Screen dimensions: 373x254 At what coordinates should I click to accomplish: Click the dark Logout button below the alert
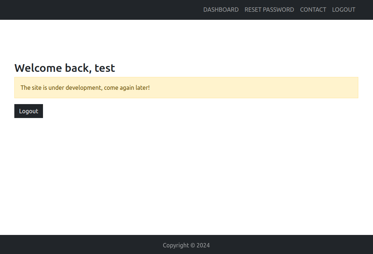(x=29, y=111)
